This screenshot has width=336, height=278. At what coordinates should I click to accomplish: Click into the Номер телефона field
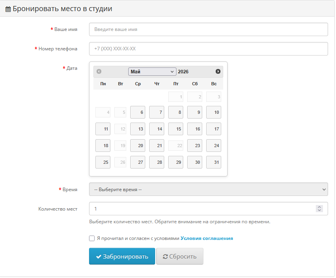coord(208,49)
